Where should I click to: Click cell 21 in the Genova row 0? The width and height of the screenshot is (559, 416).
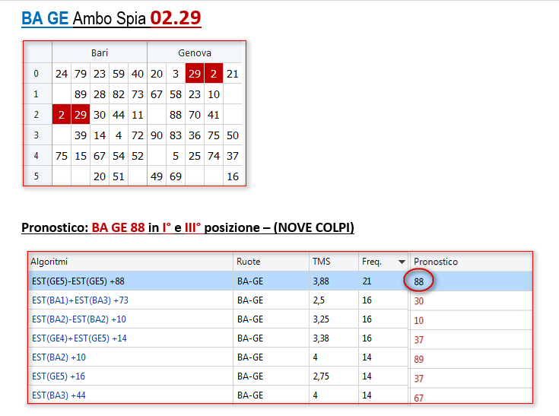coord(233,74)
